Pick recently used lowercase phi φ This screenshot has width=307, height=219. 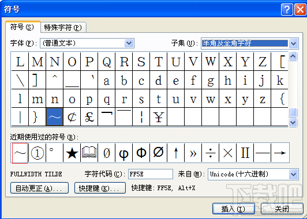(123, 153)
